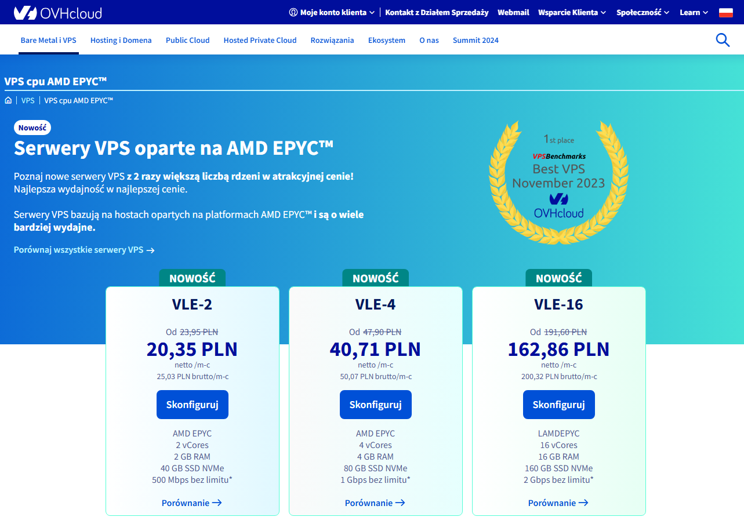Image resolution: width=744 pixels, height=524 pixels.
Task: Open Porównanie link under VLE-4
Action: click(x=375, y=503)
